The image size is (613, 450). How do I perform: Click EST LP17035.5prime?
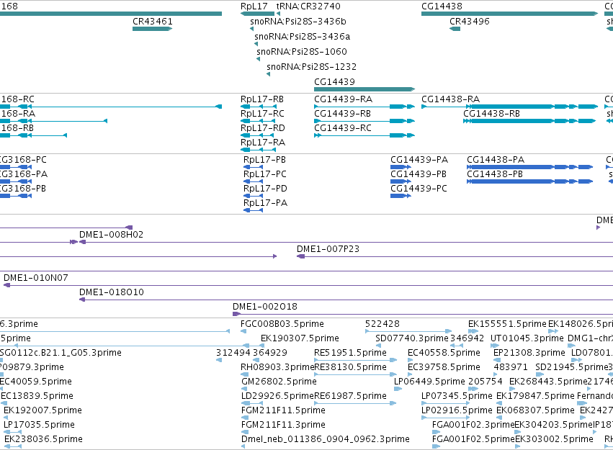pos(12,433)
